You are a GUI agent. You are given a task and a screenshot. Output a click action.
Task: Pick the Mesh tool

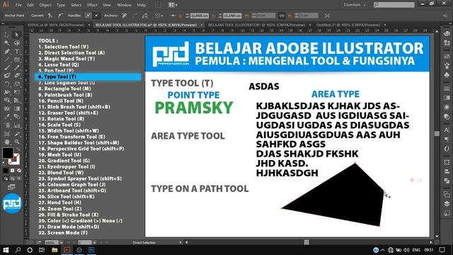pyautogui.click(x=7, y=109)
